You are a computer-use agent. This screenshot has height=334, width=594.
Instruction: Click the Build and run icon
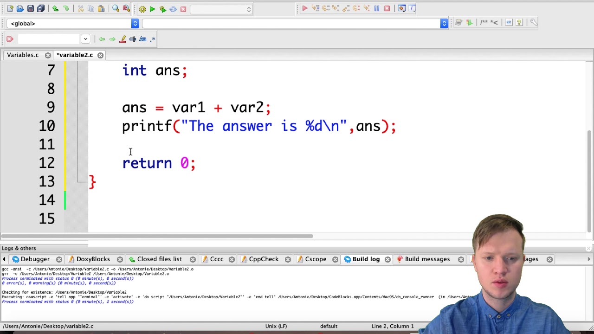point(162,9)
